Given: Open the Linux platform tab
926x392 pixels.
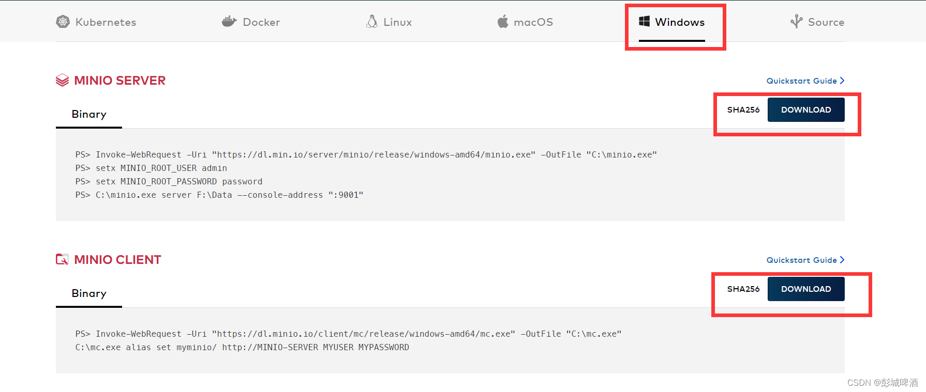Looking at the screenshot, I should (x=389, y=22).
